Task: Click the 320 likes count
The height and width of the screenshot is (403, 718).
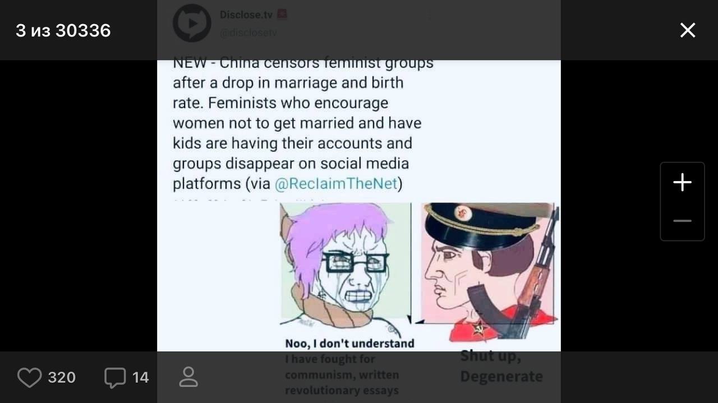Action: coord(62,378)
